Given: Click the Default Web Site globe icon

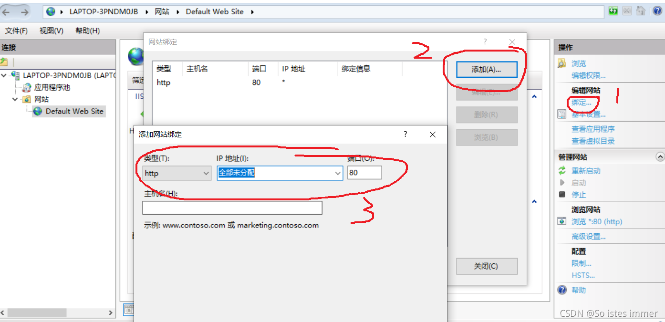Looking at the screenshot, I should tap(38, 111).
